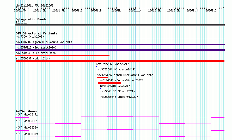Open variant nsv7350 (Kidd2008) label
Viewport: 232px width, 140px height.
(30, 36)
